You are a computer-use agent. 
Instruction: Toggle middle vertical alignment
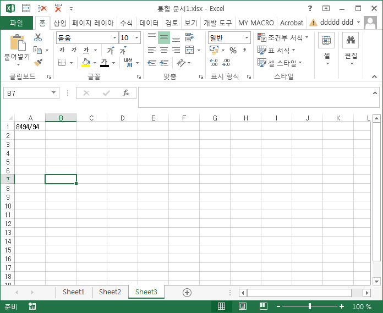pyautogui.click(x=164, y=37)
